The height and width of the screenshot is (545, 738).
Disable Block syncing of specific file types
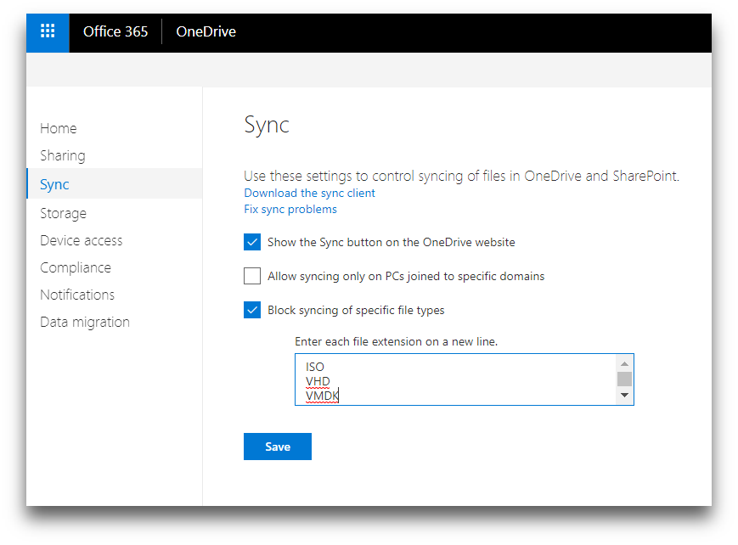click(x=252, y=310)
